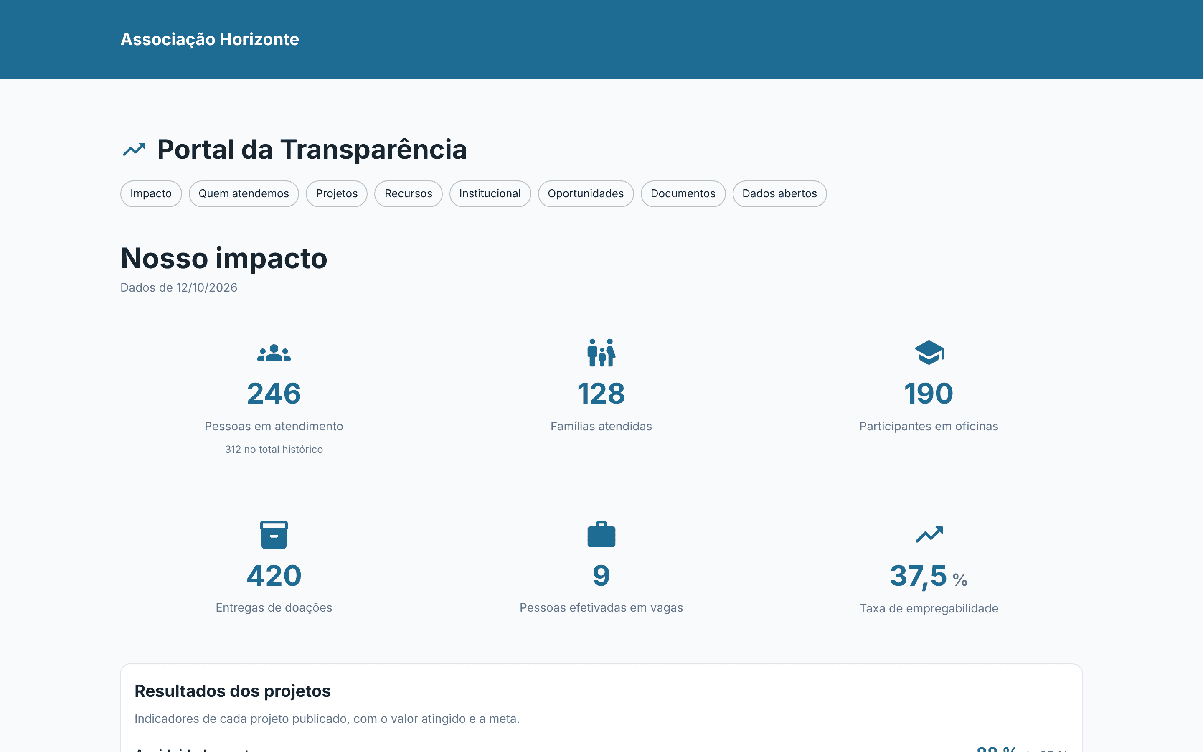Click the Oportunidades pill
The image size is (1203, 752).
coord(586,193)
